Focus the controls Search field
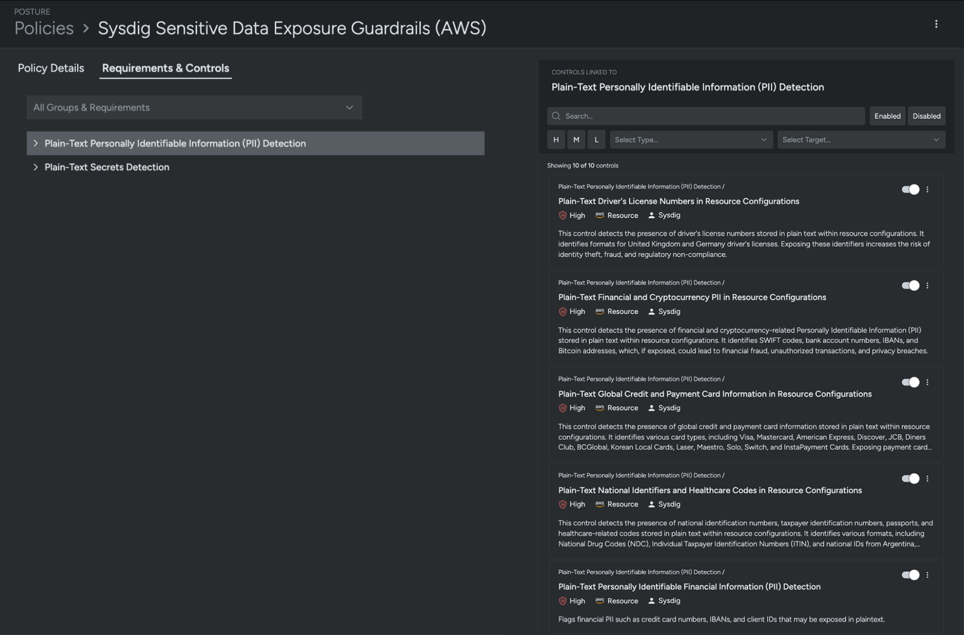Image resolution: width=964 pixels, height=635 pixels. (706, 116)
